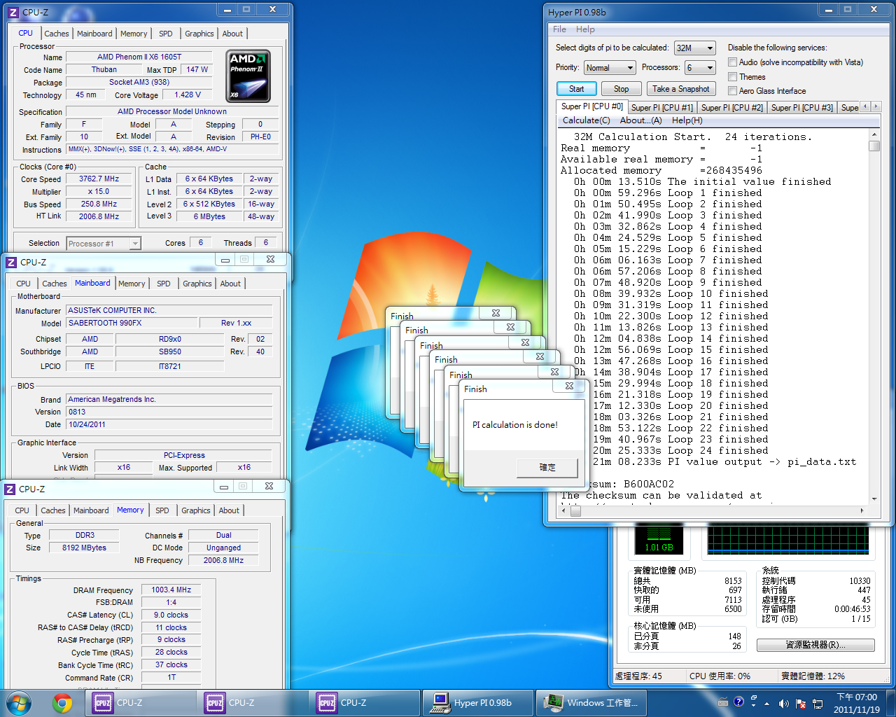Click the Windows Start orb

tap(18, 703)
